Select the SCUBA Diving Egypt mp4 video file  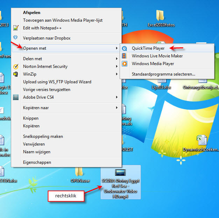point(121,182)
